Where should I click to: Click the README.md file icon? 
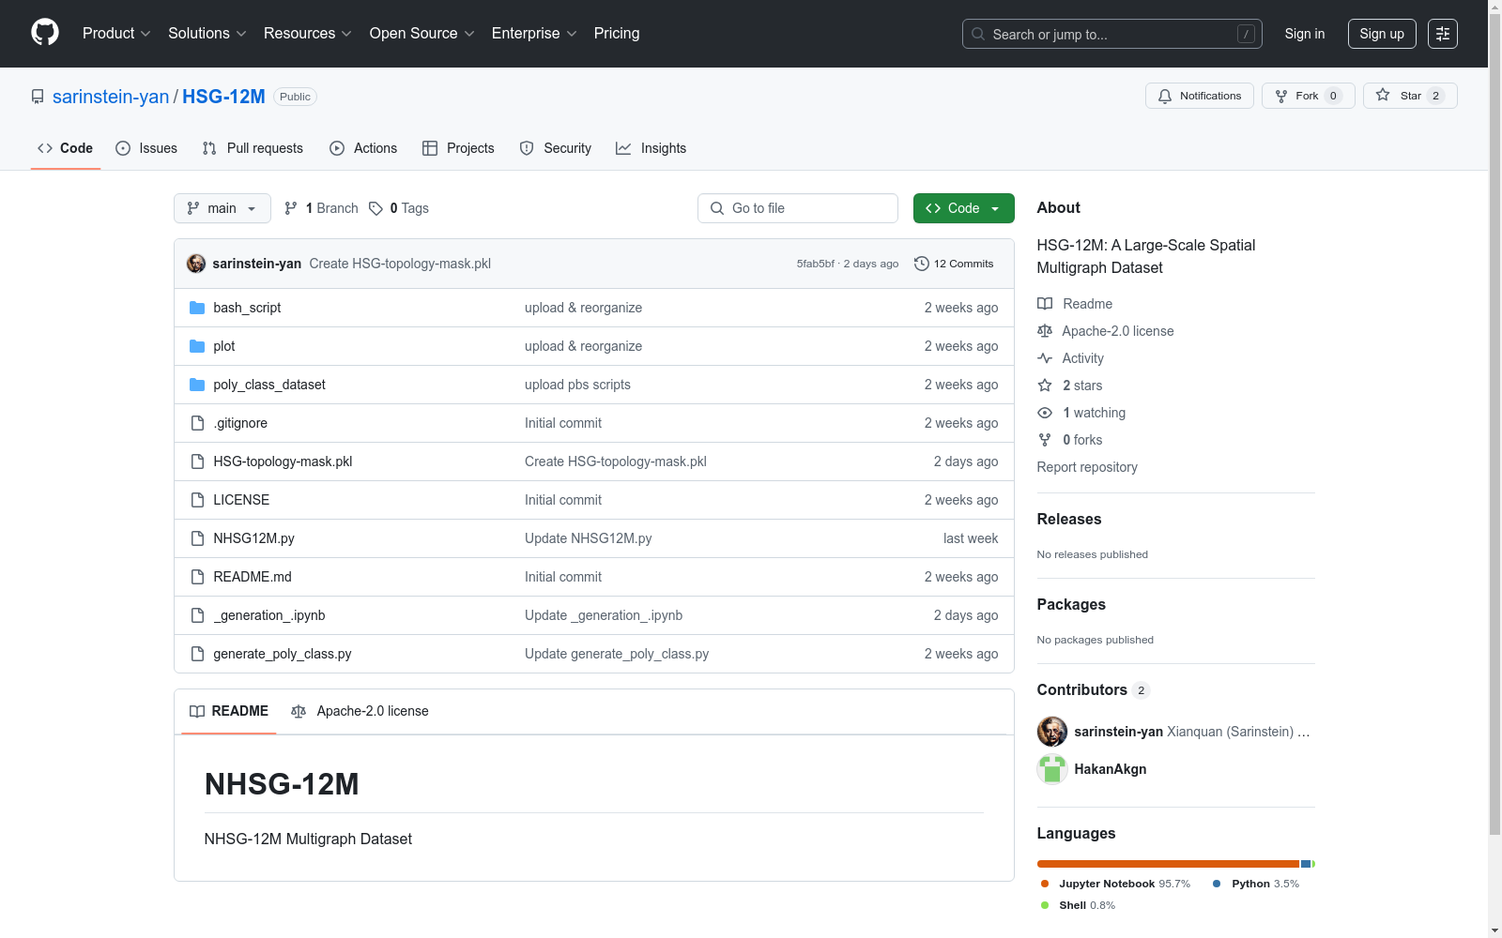tap(197, 577)
